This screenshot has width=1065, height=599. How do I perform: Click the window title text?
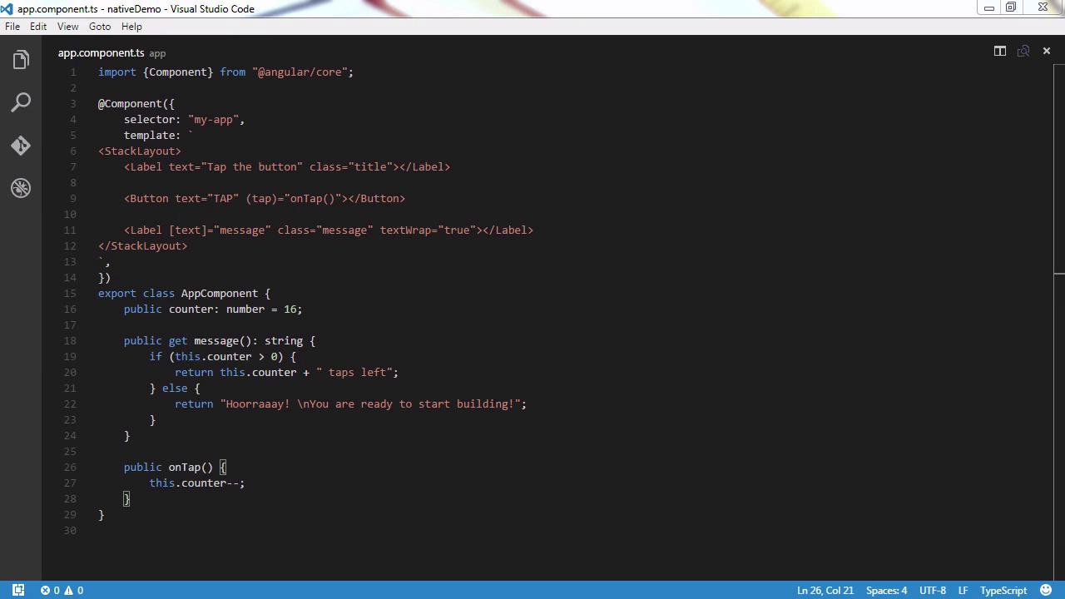pyautogui.click(x=136, y=8)
